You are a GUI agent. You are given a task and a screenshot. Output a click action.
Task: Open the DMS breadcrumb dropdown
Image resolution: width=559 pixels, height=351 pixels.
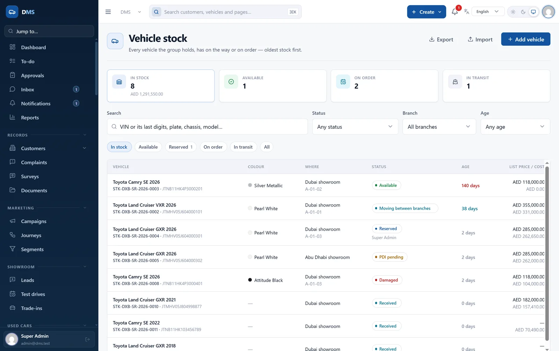(x=131, y=12)
